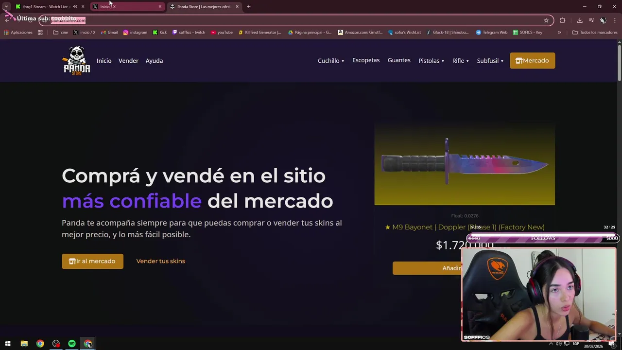Open the browser downloads icon
The image size is (622, 350).
[x=580, y=20]
